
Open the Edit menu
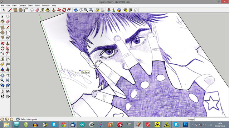(8, 6)
